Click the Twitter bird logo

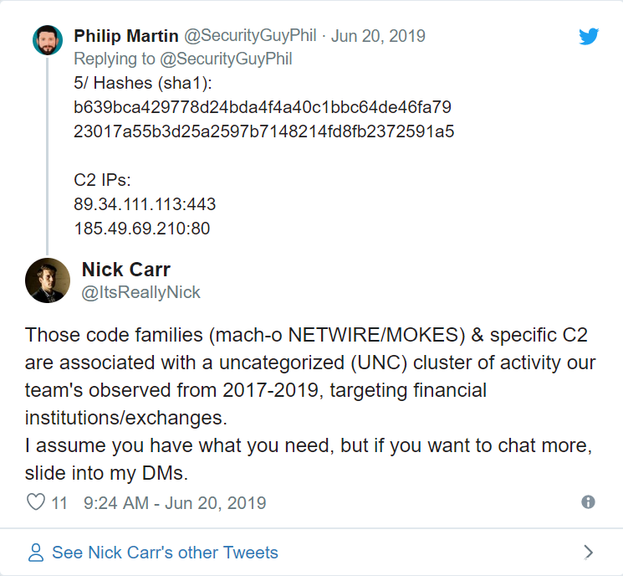coord(589,36)
